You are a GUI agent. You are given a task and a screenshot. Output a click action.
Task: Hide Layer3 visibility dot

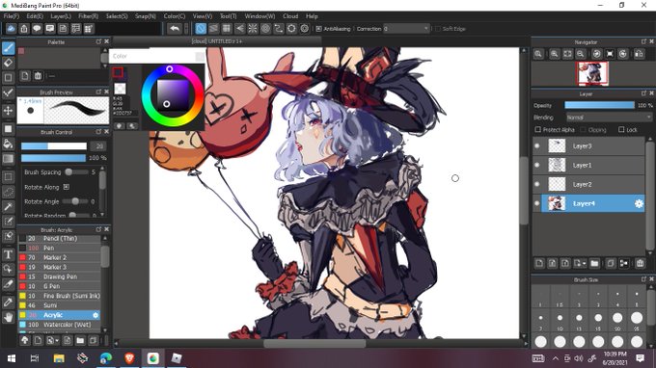point(537,145)
